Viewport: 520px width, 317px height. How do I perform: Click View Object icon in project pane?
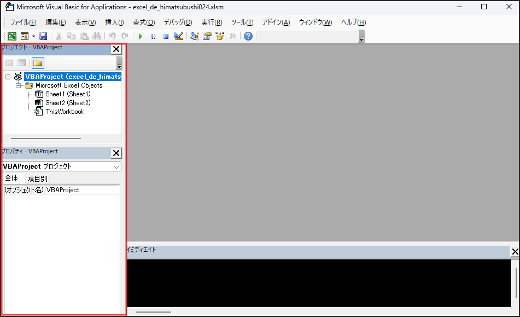click(21, 63)
